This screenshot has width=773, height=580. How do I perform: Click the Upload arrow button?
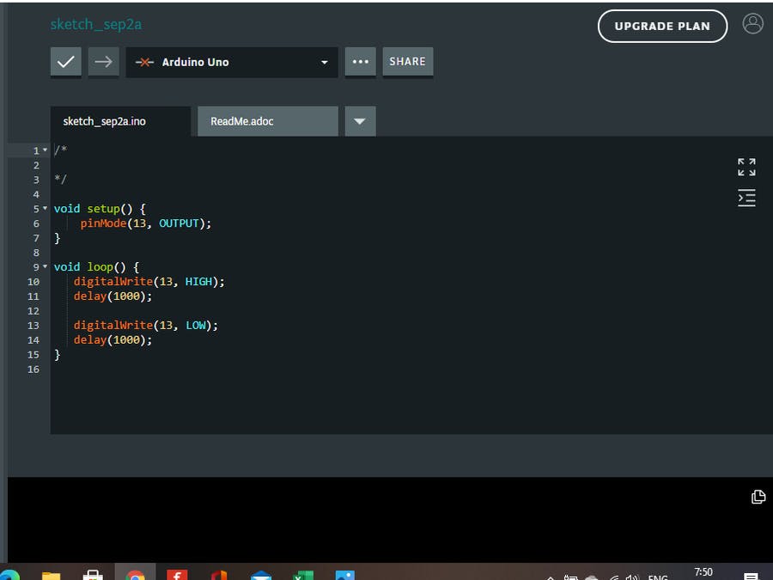103,62
